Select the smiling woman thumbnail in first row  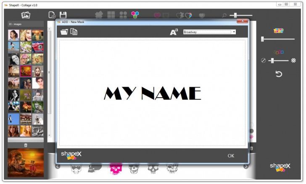click(13, 35)
